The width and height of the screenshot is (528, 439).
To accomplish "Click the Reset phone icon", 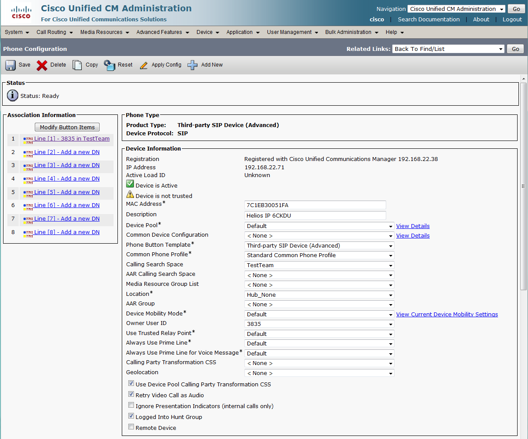I will pos(110,65).
